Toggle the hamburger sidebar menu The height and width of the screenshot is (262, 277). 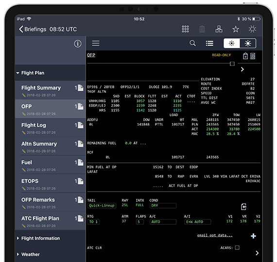(96, 43)
